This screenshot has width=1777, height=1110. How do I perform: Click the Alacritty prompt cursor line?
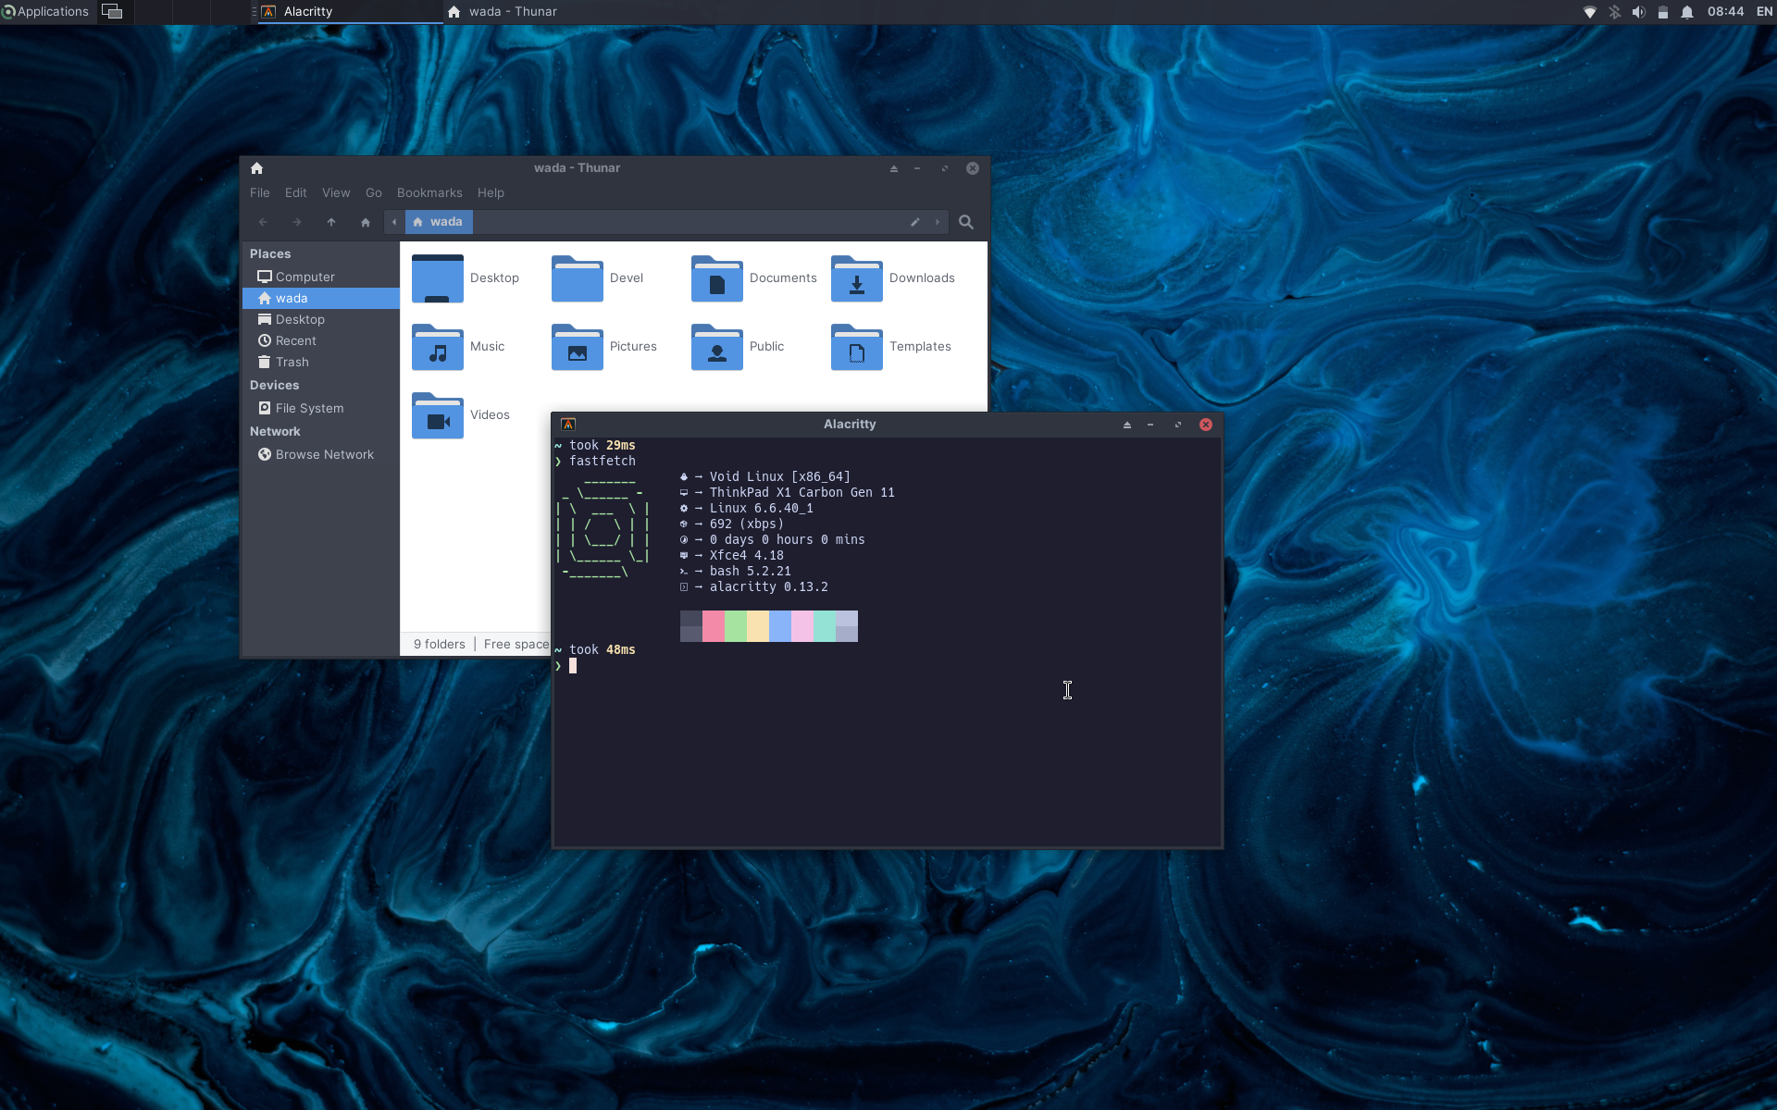pos(573,666)
